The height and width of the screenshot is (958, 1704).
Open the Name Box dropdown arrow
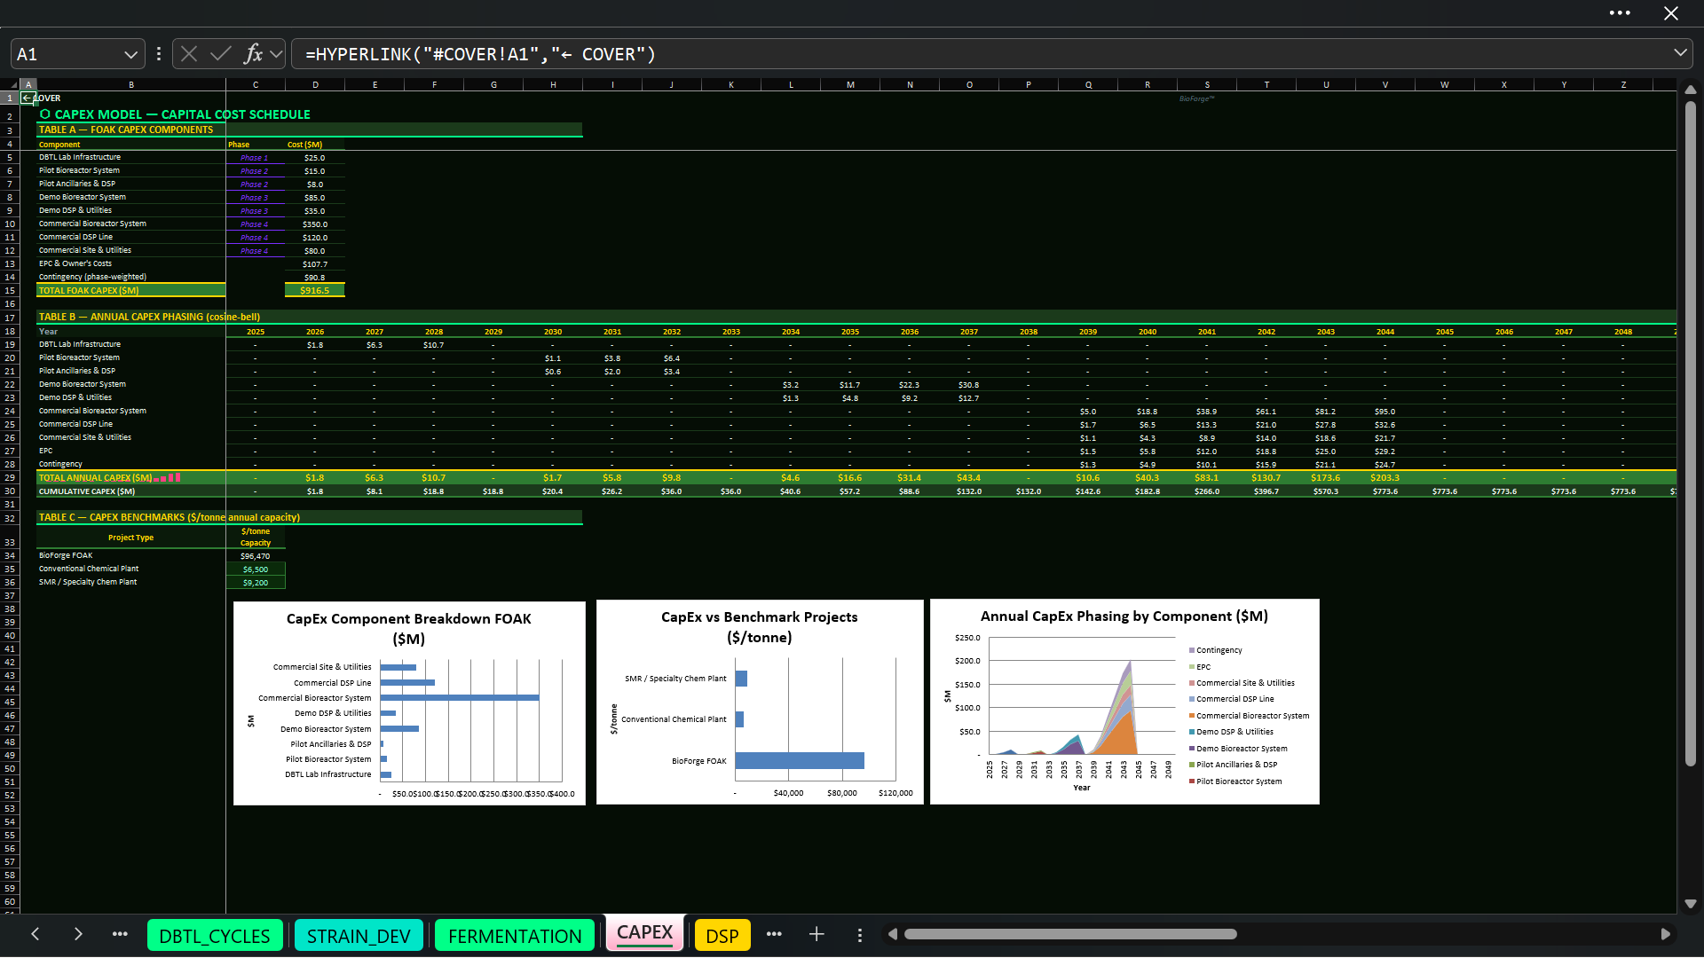pos(131,54)
